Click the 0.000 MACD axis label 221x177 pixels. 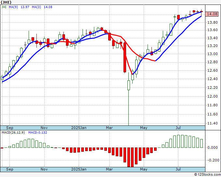[x=212, y=147]
